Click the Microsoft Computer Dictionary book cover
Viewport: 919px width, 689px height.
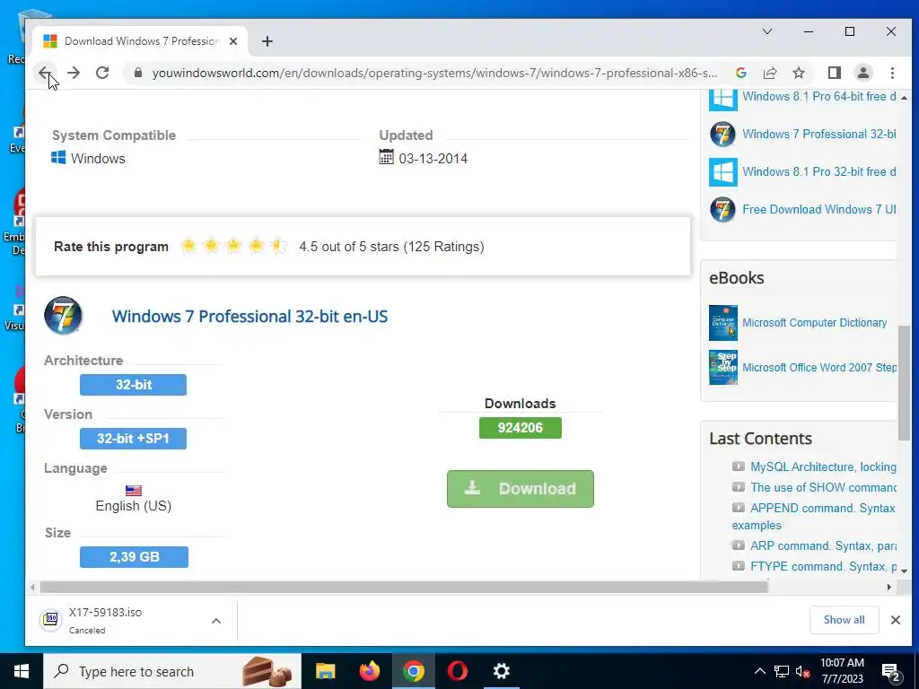coord(723,322)
